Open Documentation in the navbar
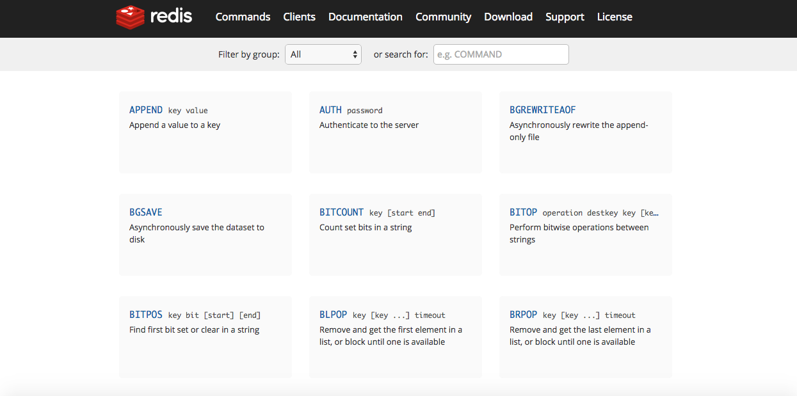 366,17
